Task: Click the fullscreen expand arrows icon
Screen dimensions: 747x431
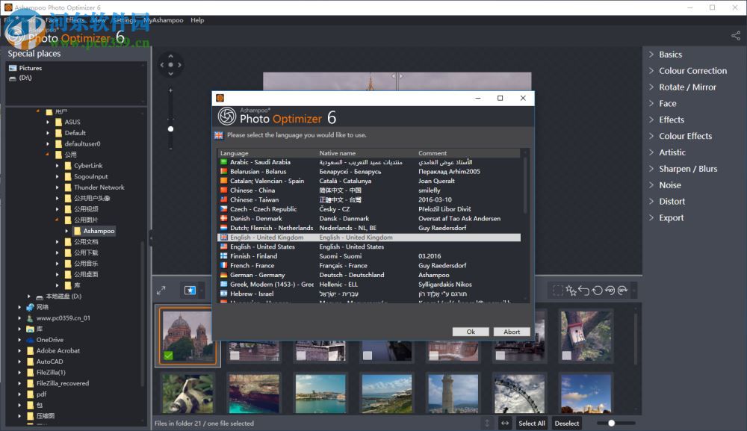Action: pyautogui.click(x=161, y=291)
